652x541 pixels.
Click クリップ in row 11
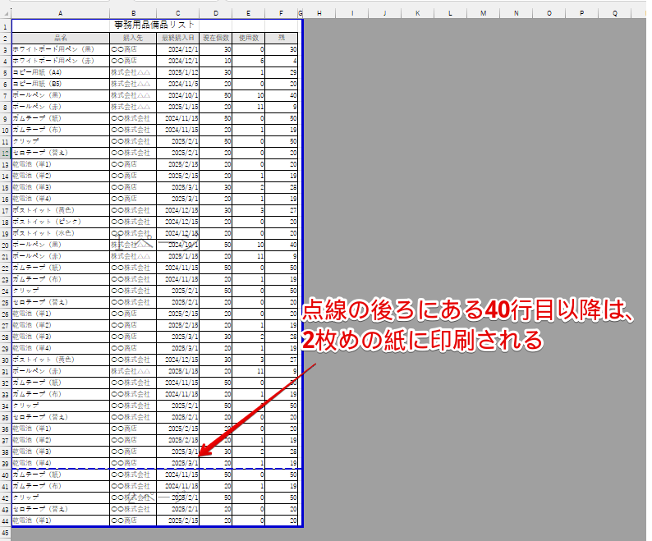[61, 141]
